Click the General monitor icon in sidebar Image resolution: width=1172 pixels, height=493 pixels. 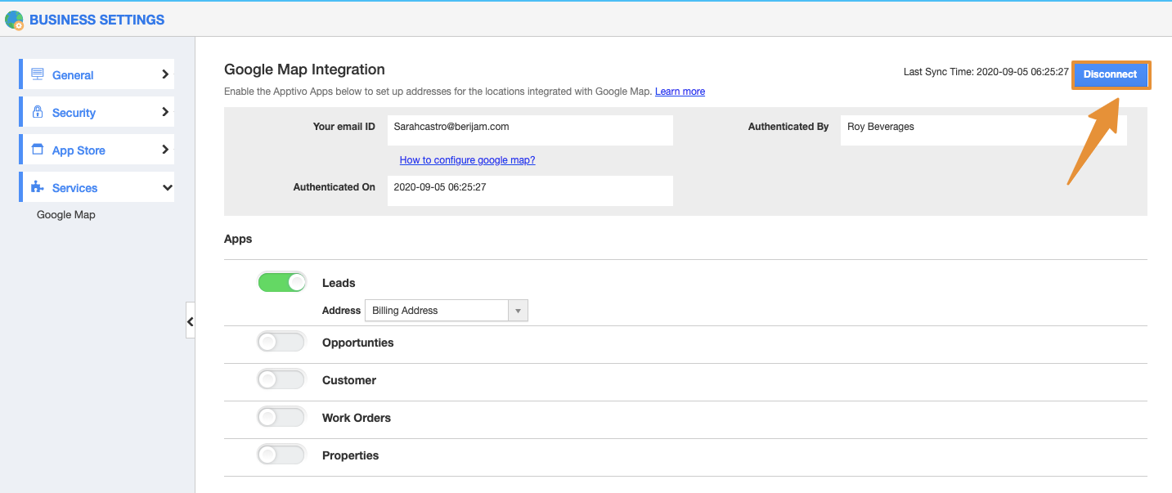(37, 74)
